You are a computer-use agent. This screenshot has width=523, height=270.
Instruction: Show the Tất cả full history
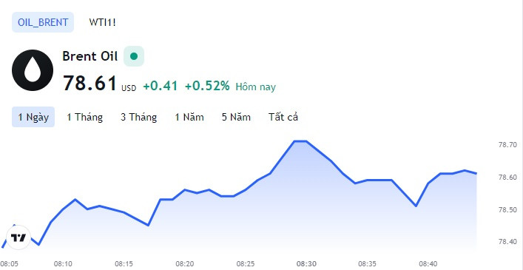point(283,117)
